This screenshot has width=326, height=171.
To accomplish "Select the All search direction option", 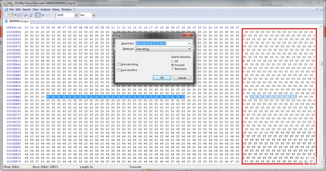I will (172, 61).
